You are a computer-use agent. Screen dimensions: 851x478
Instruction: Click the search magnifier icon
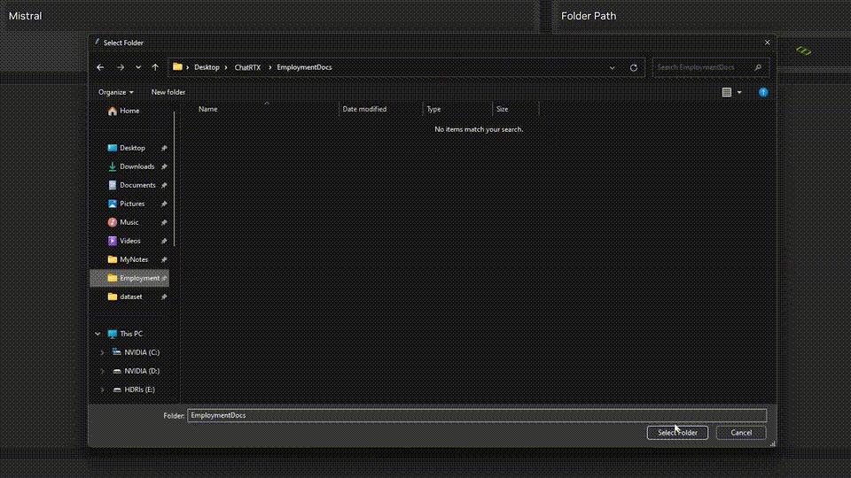(x=758, y=67)
